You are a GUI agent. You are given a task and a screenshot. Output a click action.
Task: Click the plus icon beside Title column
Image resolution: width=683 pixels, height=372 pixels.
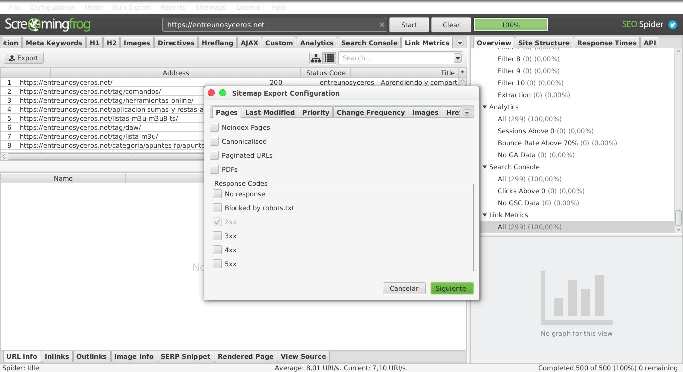462,72
